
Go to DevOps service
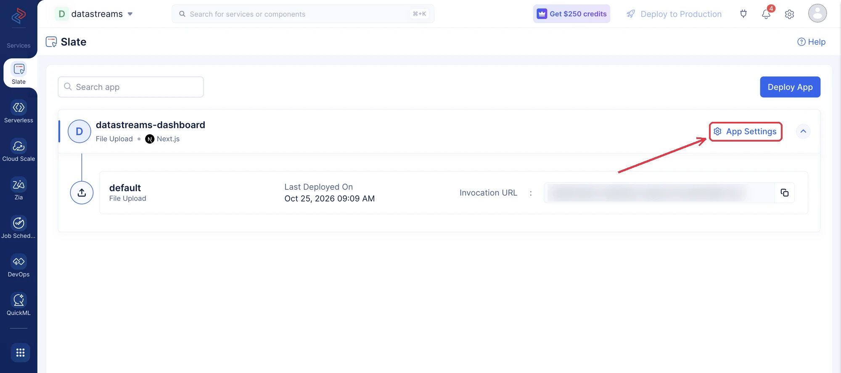point(19,266)
